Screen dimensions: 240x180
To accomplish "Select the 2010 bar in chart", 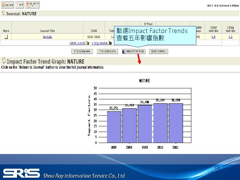I will tap(160, 123).
